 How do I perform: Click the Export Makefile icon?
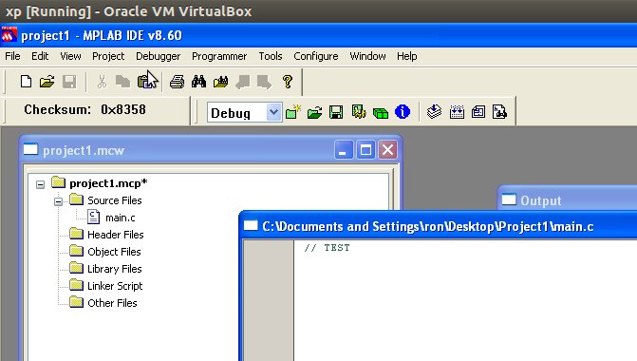click(478, 111)
